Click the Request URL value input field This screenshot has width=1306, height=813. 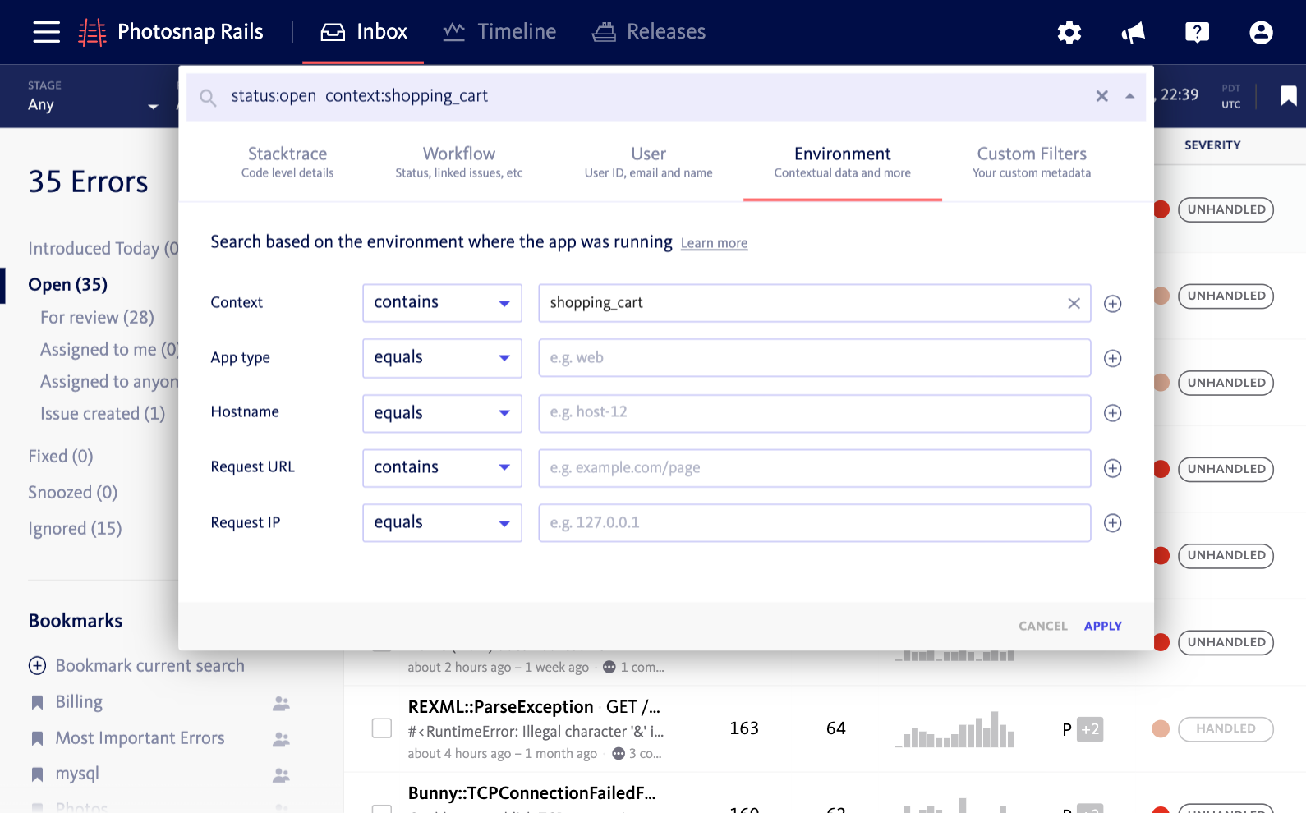(814, 468)
